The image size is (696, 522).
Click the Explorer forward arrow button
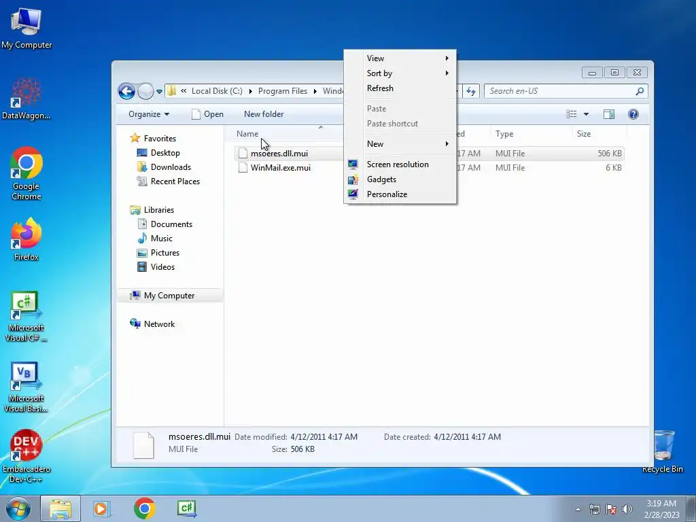point(145,92)
